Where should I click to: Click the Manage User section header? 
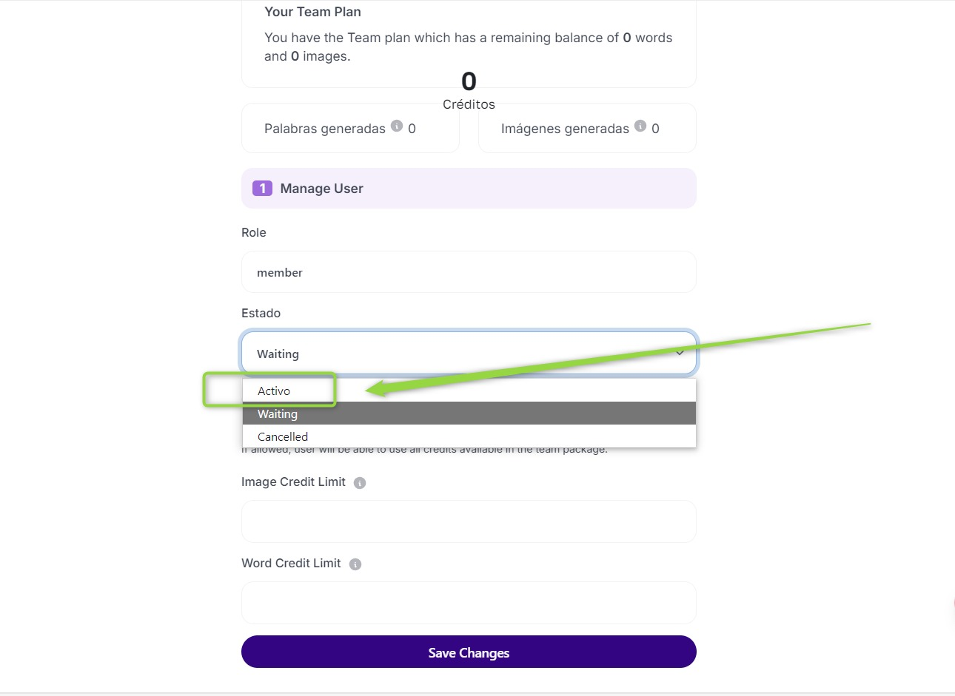(322, 189)
